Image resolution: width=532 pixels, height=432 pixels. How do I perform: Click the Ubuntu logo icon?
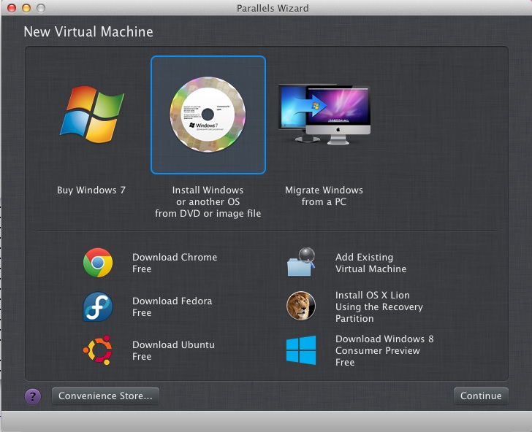click(x=98, y=350)
